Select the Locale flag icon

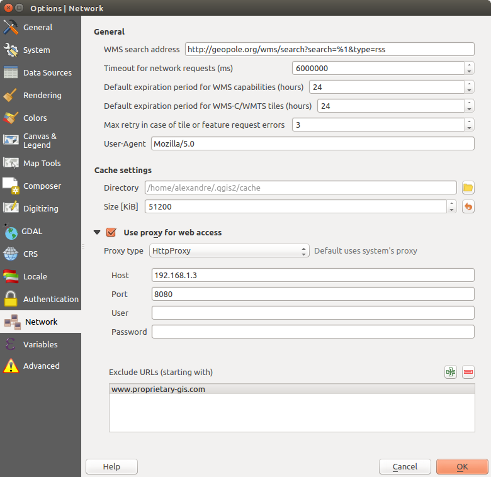tap(11, 276)
